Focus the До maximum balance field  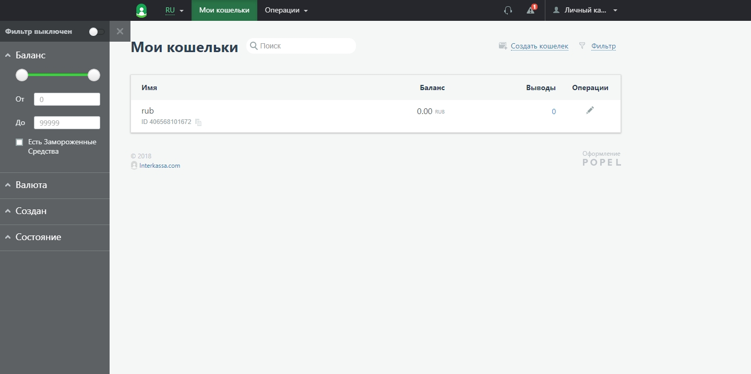pyautogui.click(x=67, y=123)
